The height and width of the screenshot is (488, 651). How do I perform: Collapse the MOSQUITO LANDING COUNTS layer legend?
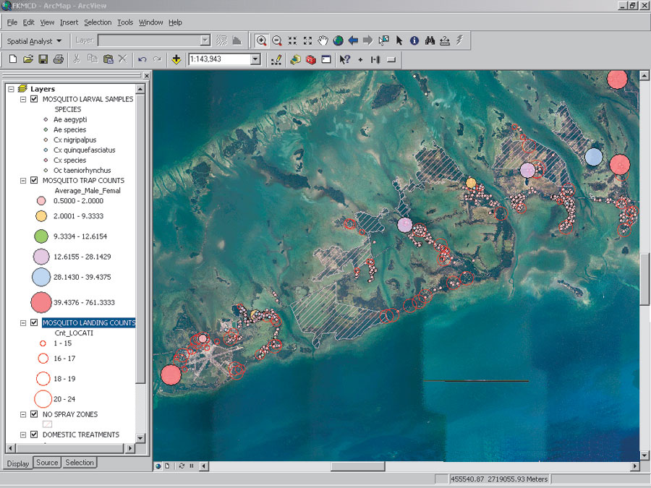23,322
